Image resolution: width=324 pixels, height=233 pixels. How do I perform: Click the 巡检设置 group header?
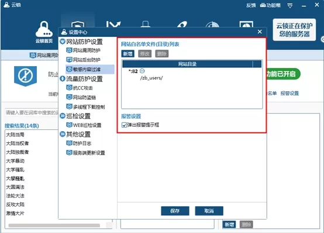click(75, 116)
